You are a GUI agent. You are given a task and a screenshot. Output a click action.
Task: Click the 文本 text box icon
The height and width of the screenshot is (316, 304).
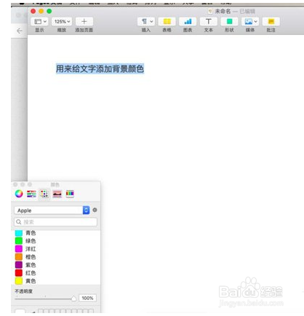pos(209,22)
